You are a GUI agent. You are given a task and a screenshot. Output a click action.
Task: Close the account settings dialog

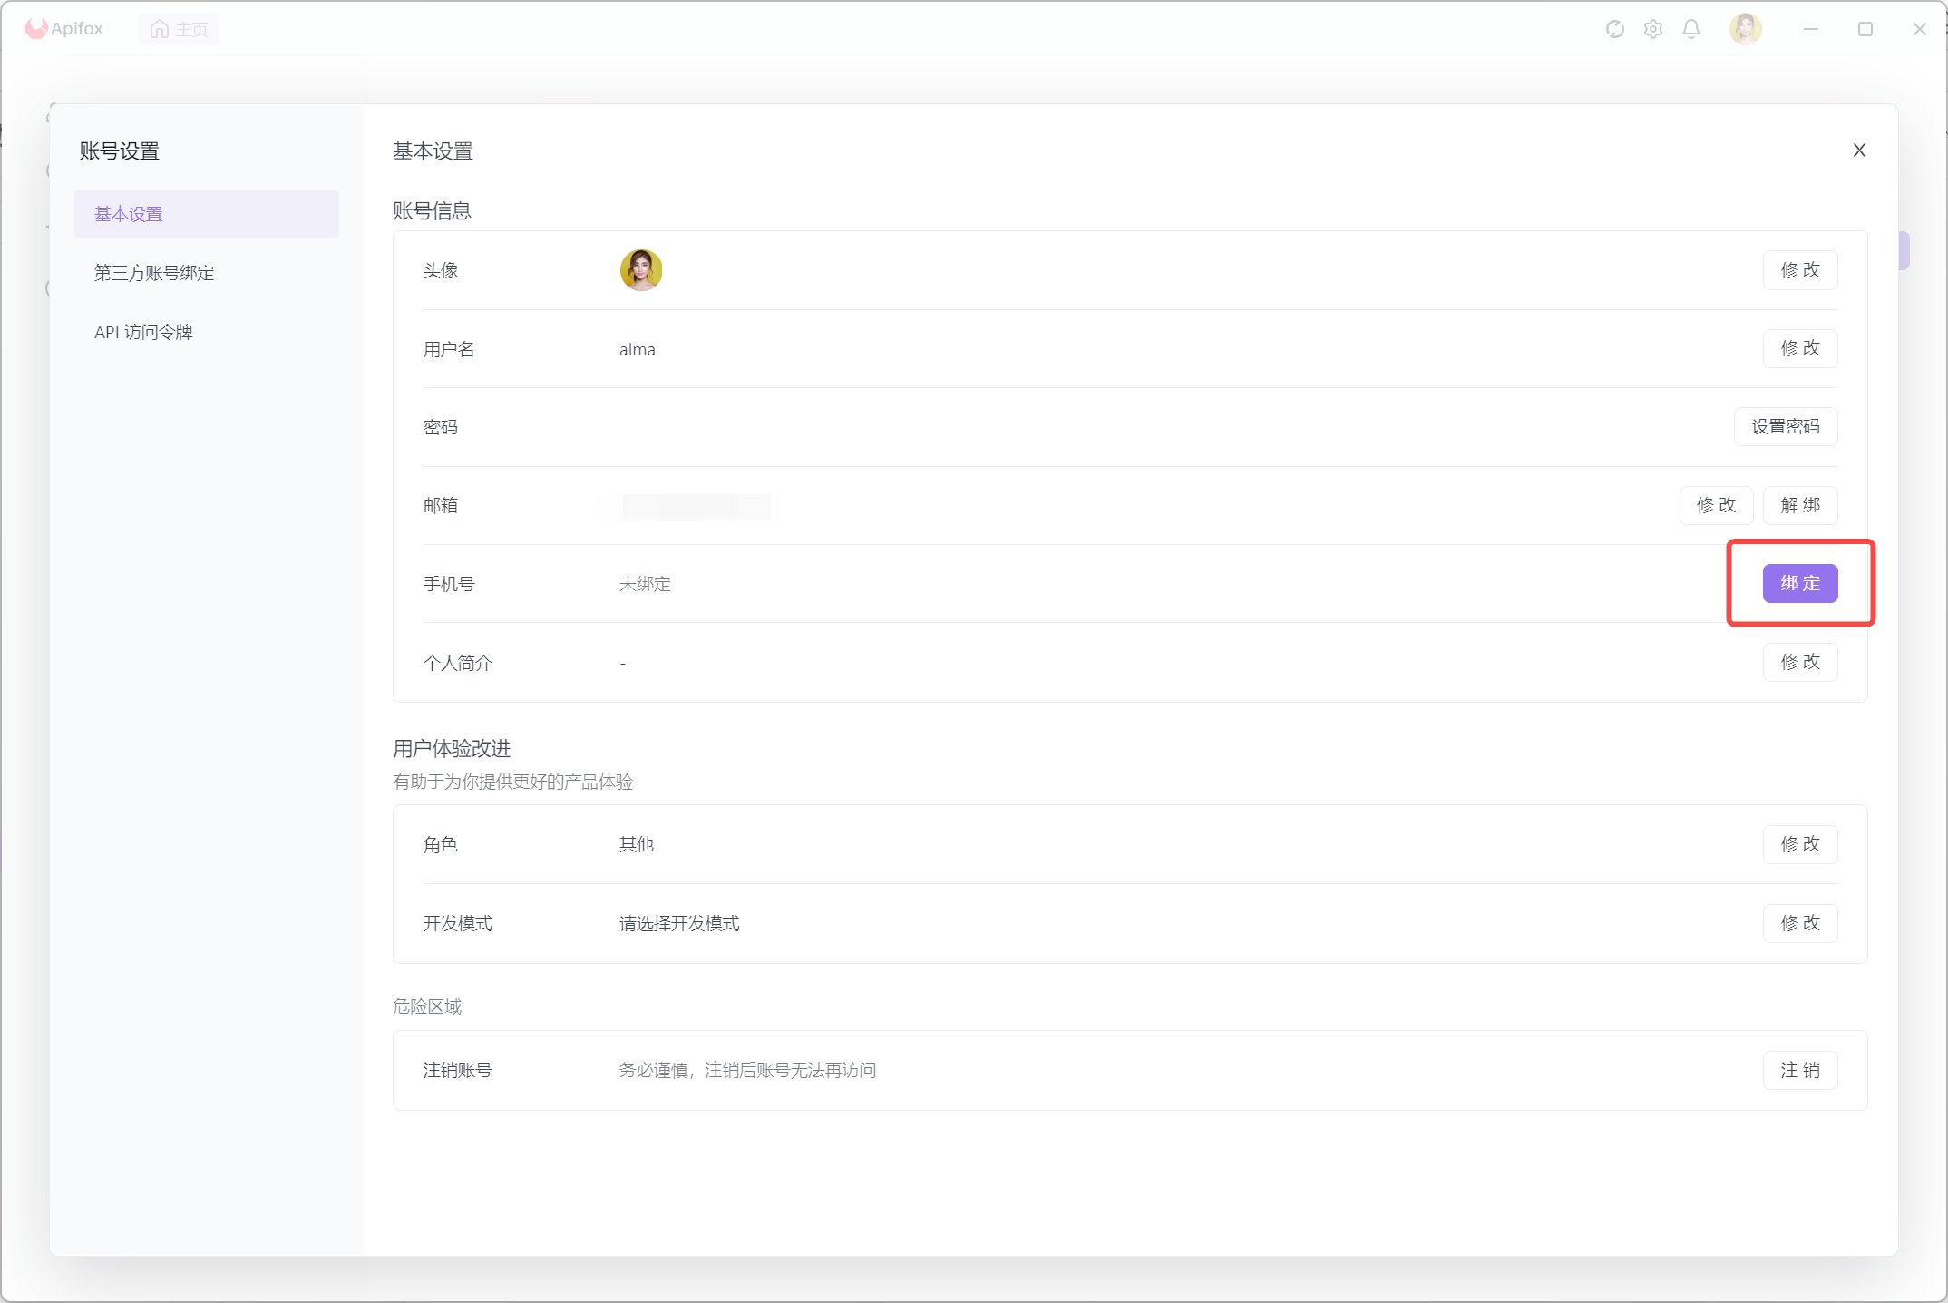coord(1859,151)
